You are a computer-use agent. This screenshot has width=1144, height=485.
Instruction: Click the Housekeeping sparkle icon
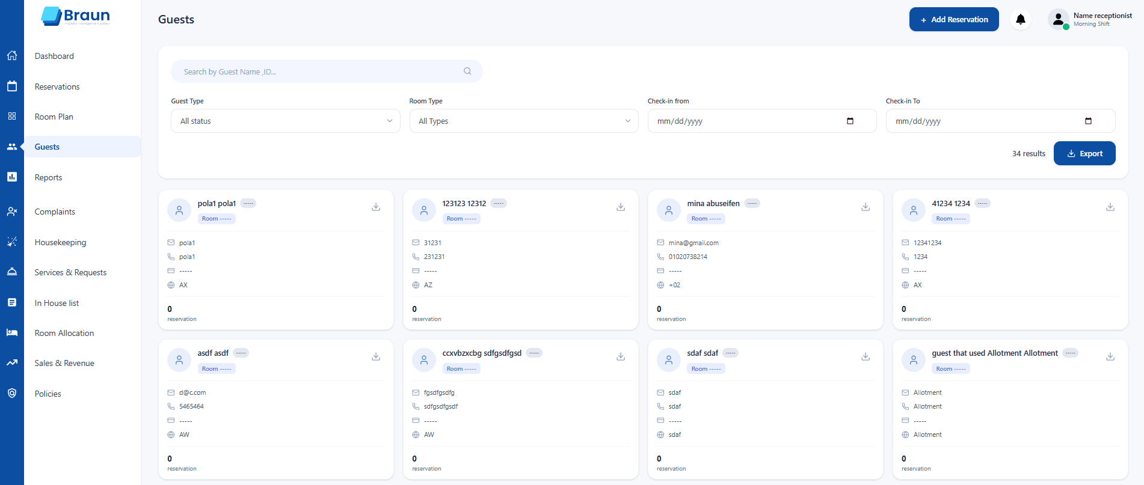tap(12, 242)
